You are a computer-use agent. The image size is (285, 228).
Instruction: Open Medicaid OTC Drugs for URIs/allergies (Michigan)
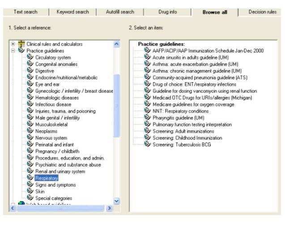(202, 98)
